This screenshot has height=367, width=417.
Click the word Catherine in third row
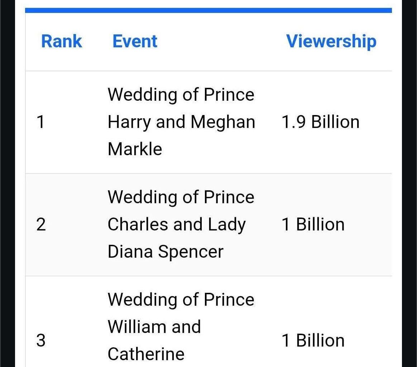pos(146,354)
